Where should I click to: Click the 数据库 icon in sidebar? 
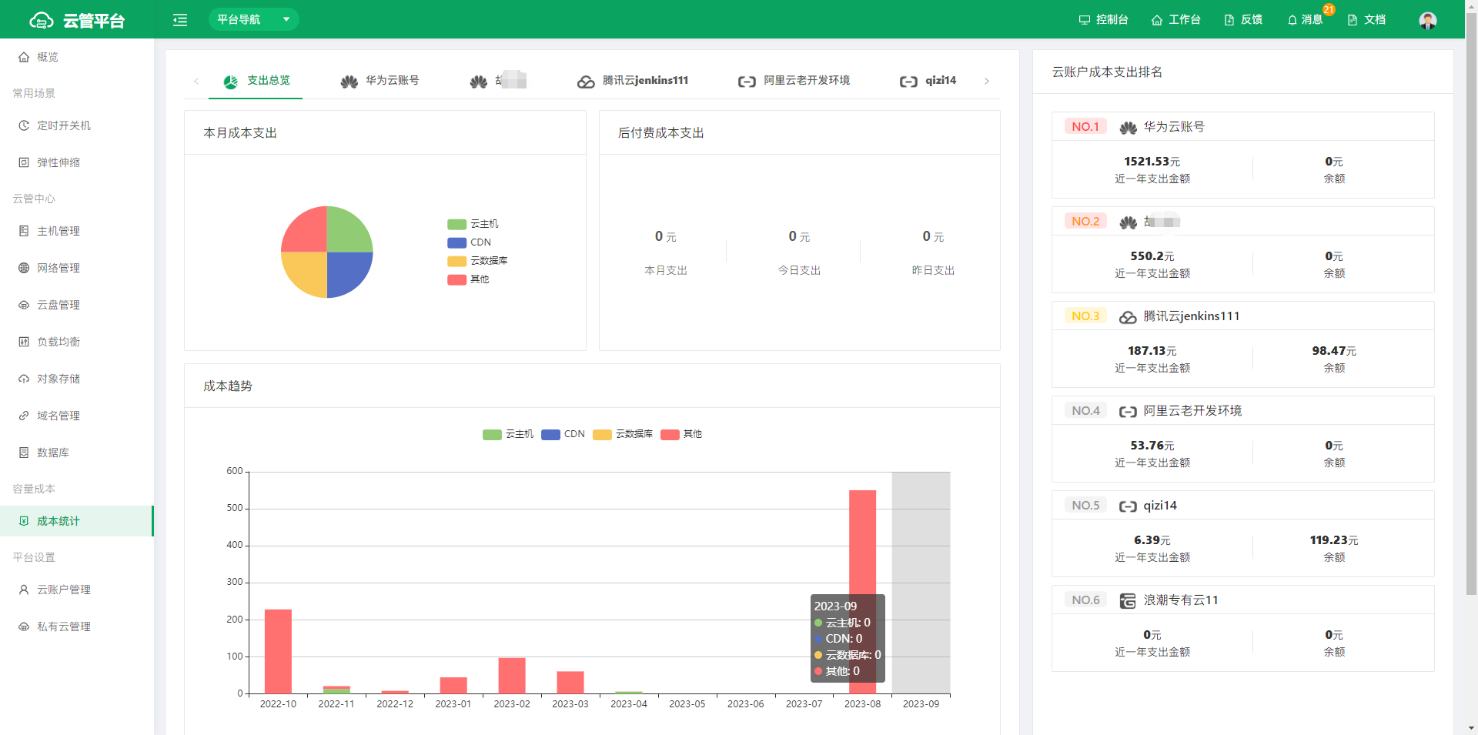(x=24, y=453)
